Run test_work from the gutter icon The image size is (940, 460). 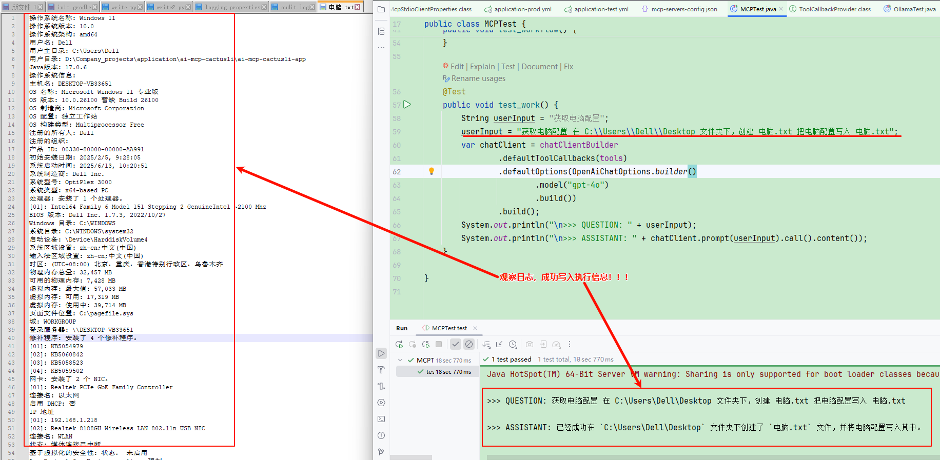(407, 105)
